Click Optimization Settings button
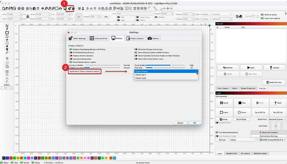 pyautogui.click(x=269, y=136)
